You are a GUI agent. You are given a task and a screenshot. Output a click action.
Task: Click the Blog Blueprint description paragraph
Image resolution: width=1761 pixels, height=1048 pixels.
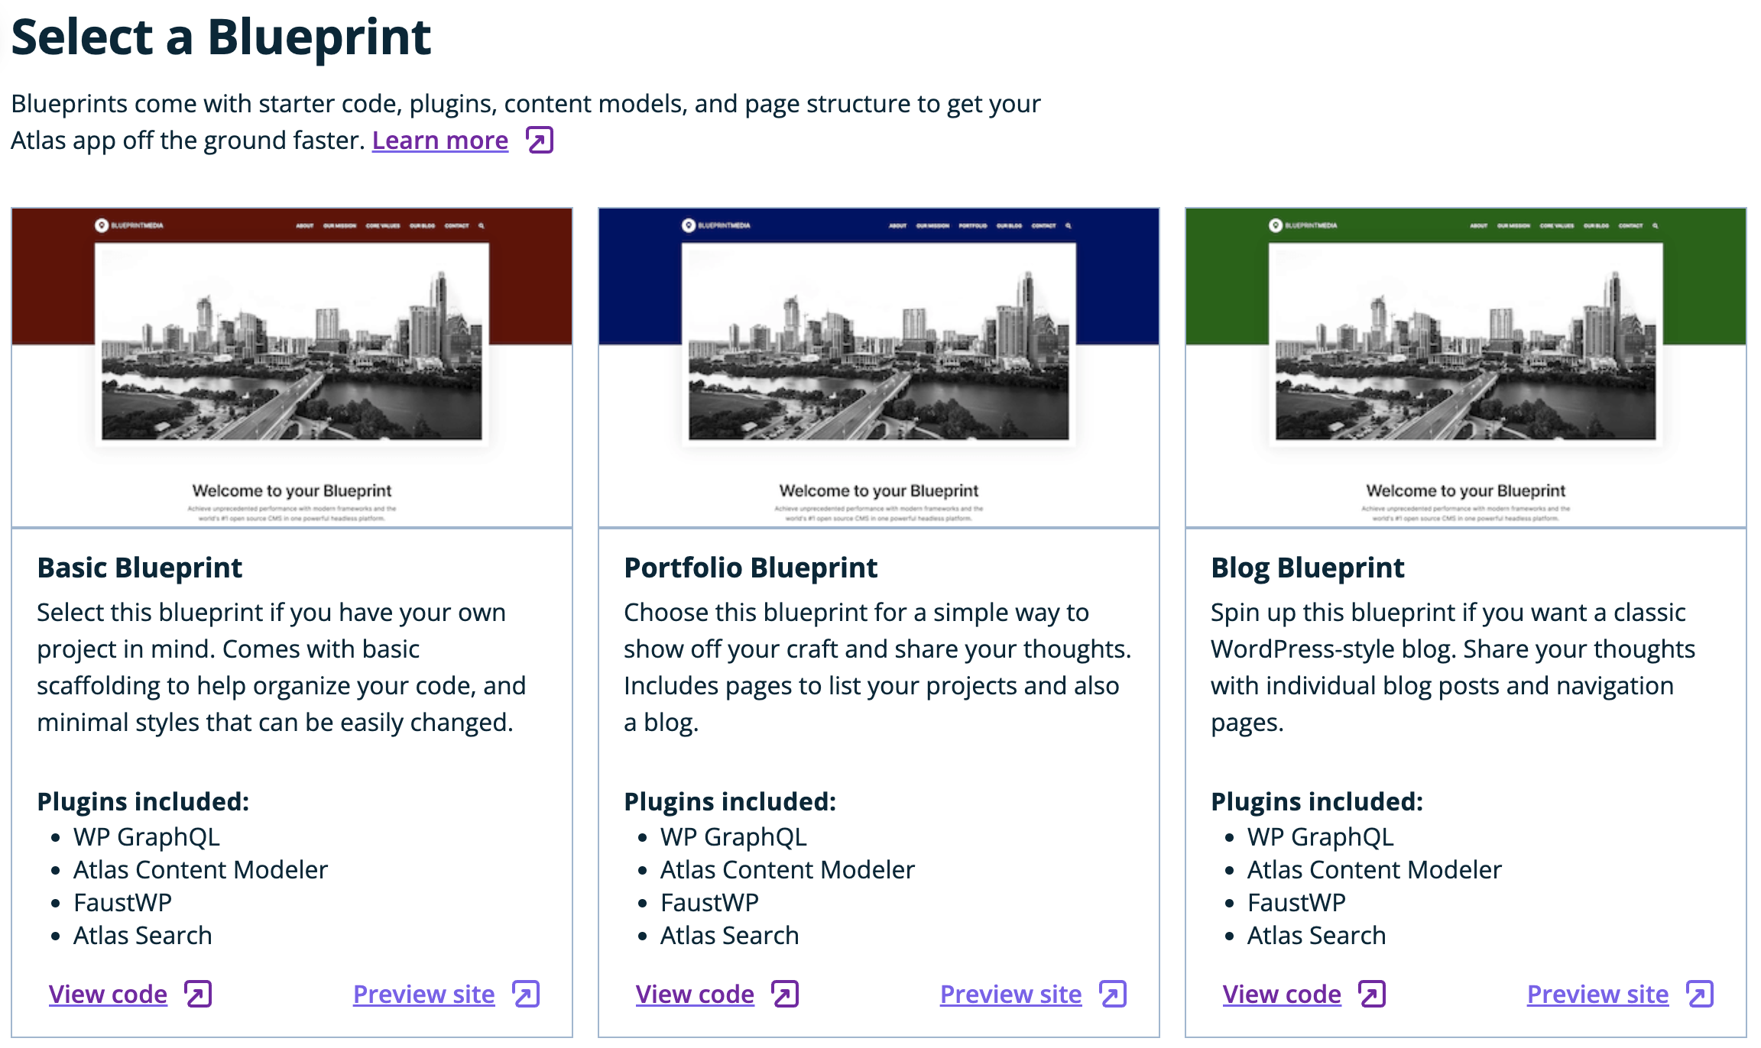[1453, 668]
